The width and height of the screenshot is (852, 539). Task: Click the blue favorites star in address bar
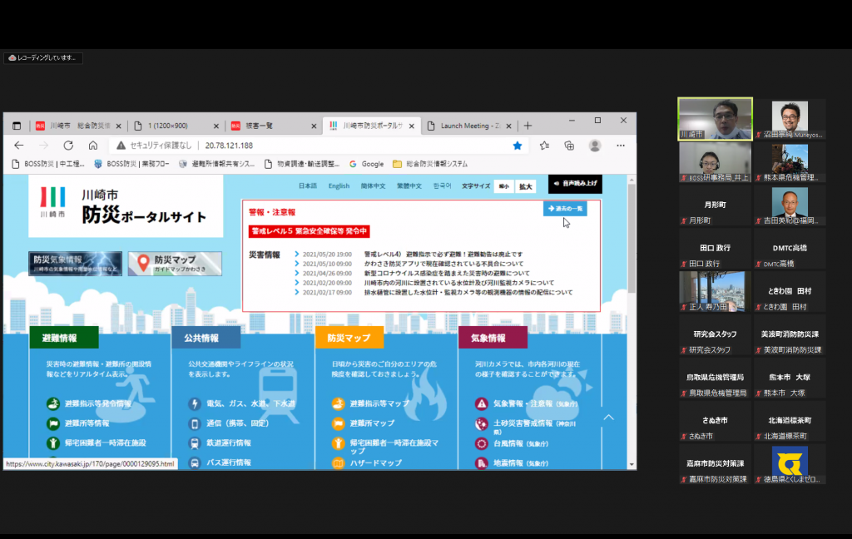pyautogui.click(x=518, y=146)
